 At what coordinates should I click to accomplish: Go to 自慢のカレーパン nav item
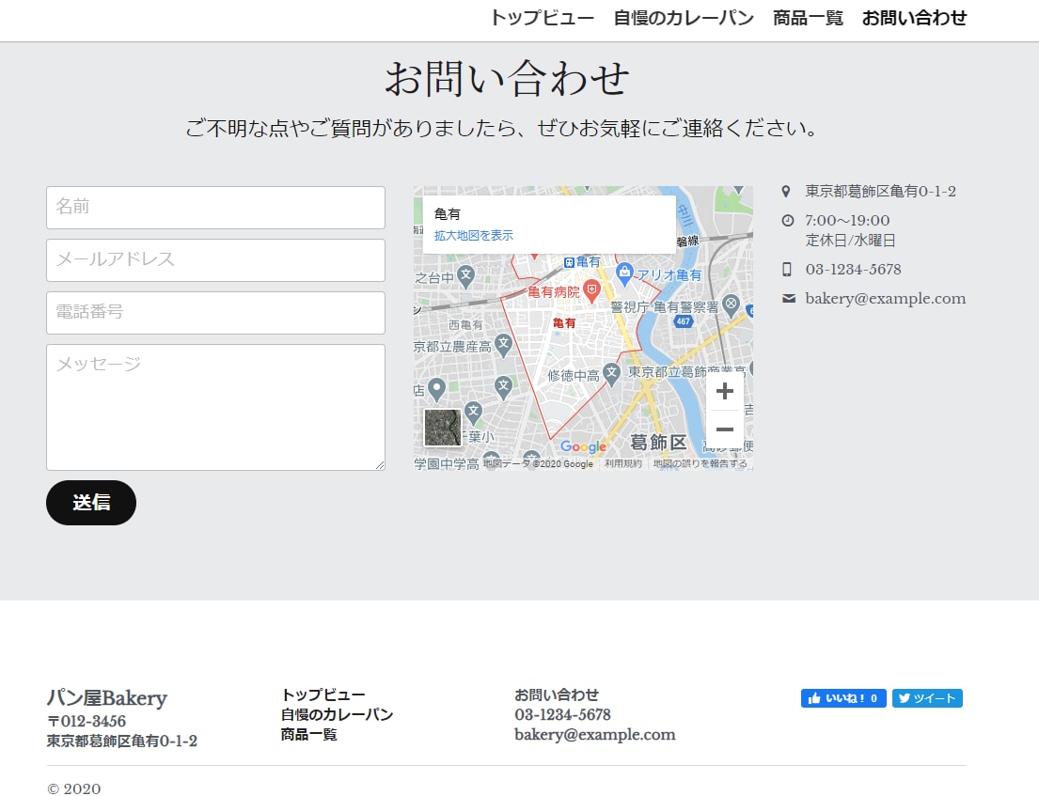684,18
